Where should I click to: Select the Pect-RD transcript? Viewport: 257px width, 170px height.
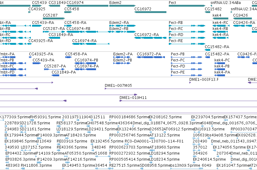click(x=187, y=38)
